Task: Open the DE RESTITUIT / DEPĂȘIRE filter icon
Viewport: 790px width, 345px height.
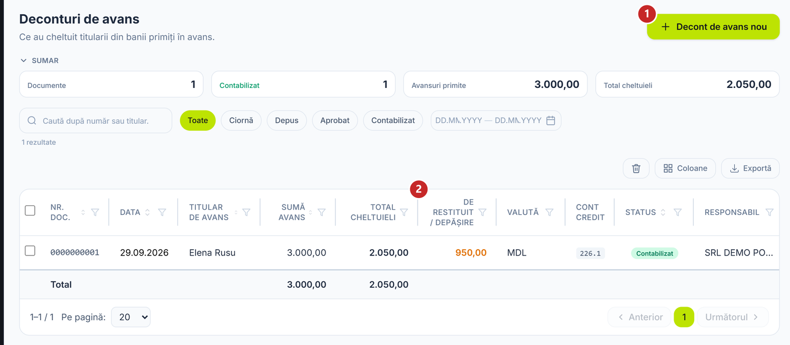Action: [x=482, y=212]
